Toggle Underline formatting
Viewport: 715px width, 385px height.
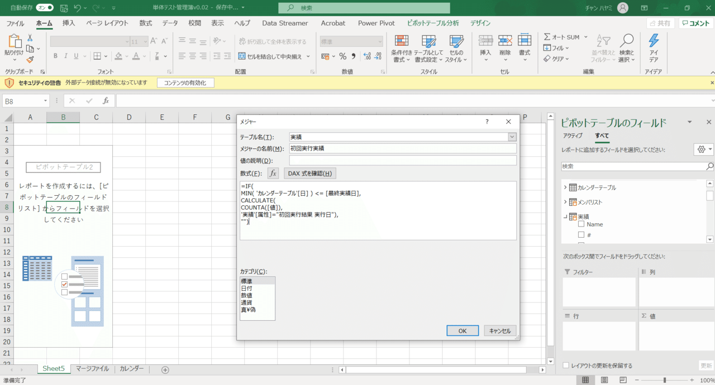click(78, 56)
